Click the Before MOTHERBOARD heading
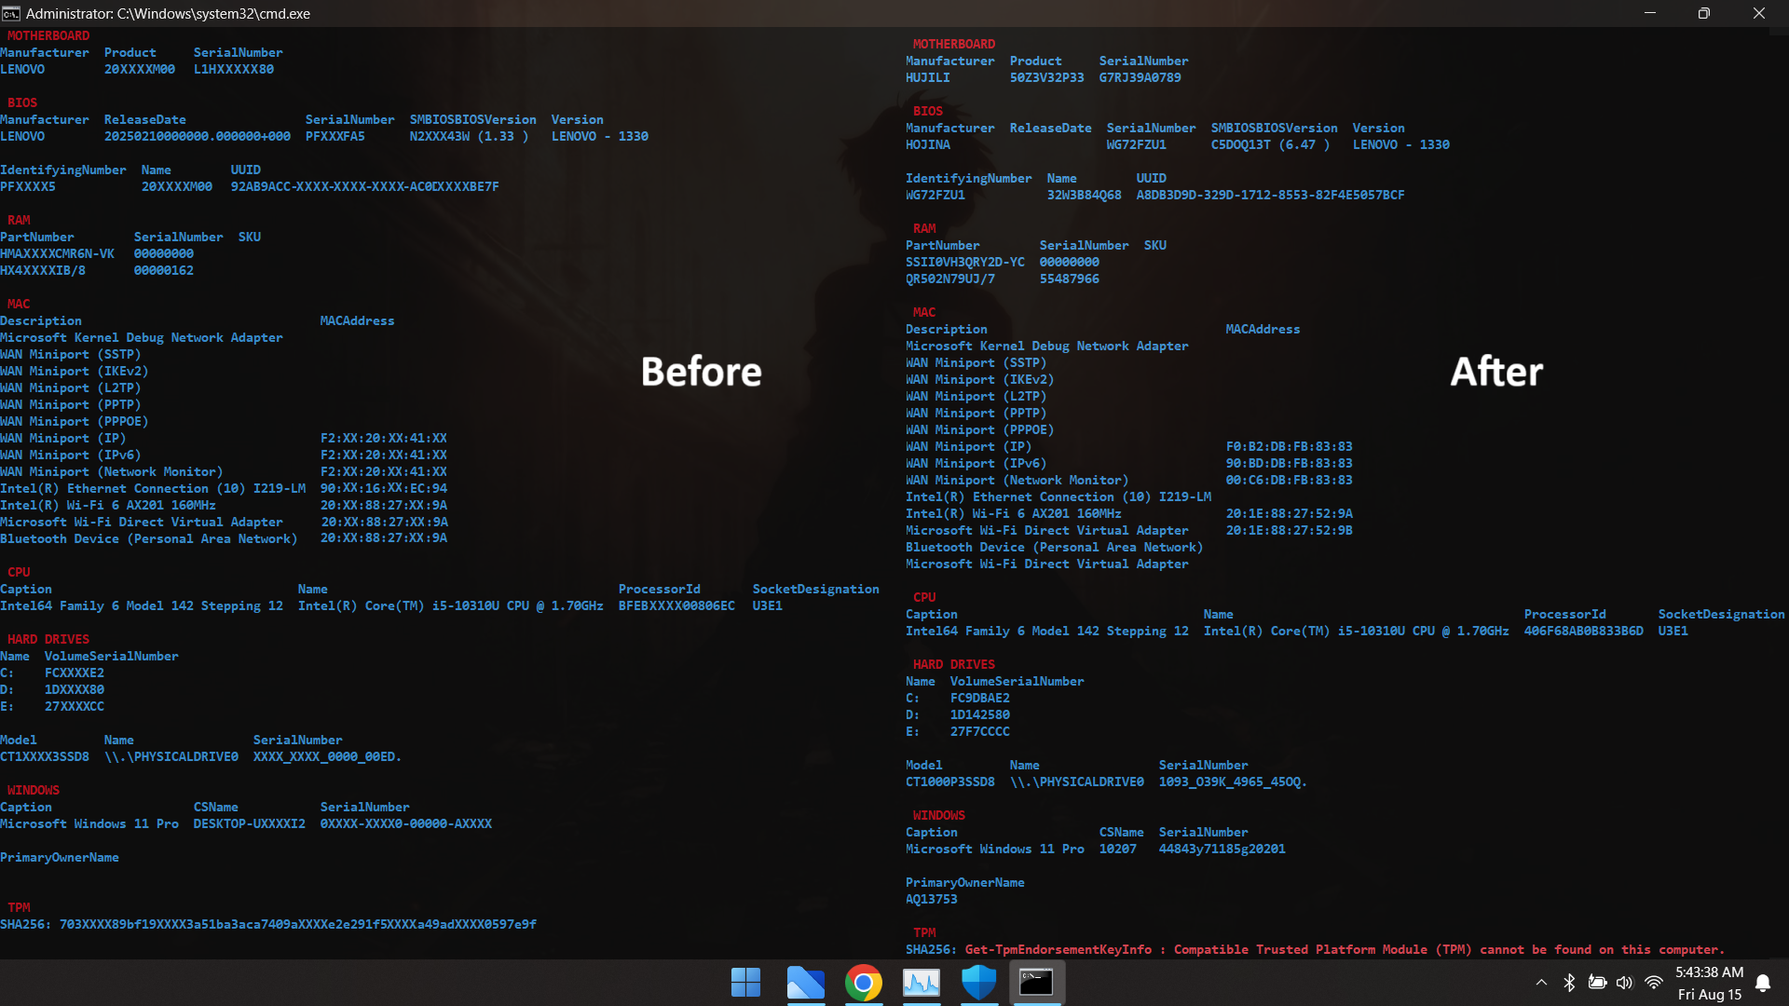 click(48, 35)
